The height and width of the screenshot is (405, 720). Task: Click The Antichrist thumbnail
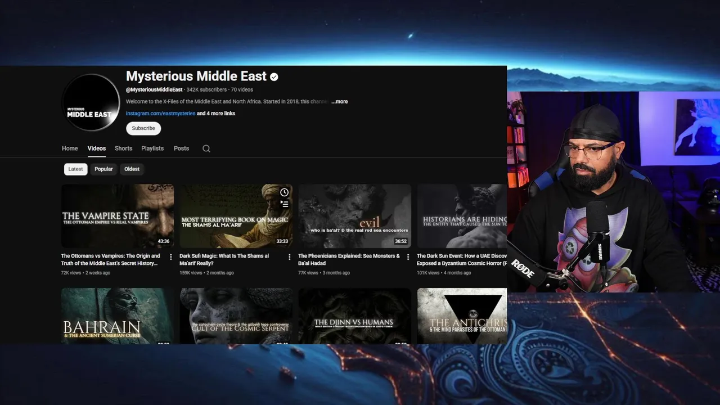[462, 316]
